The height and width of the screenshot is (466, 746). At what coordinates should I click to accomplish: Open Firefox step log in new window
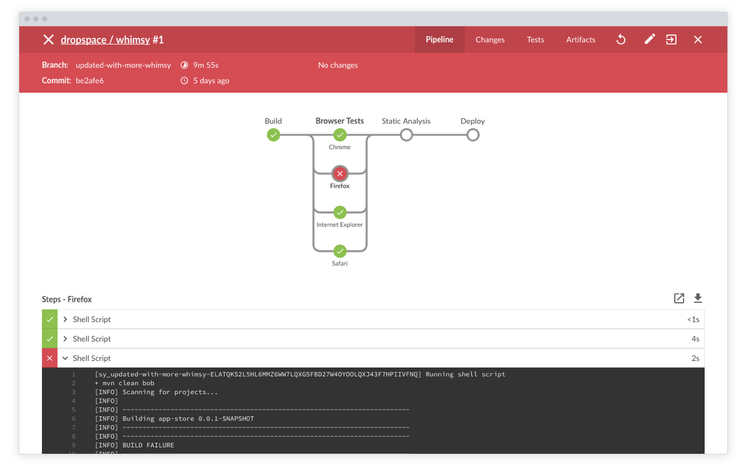679,298
